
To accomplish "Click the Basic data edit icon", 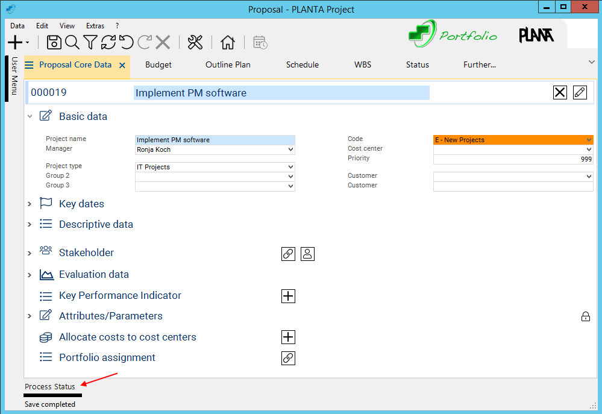I will pyautogui.click(x=46, y=116).
